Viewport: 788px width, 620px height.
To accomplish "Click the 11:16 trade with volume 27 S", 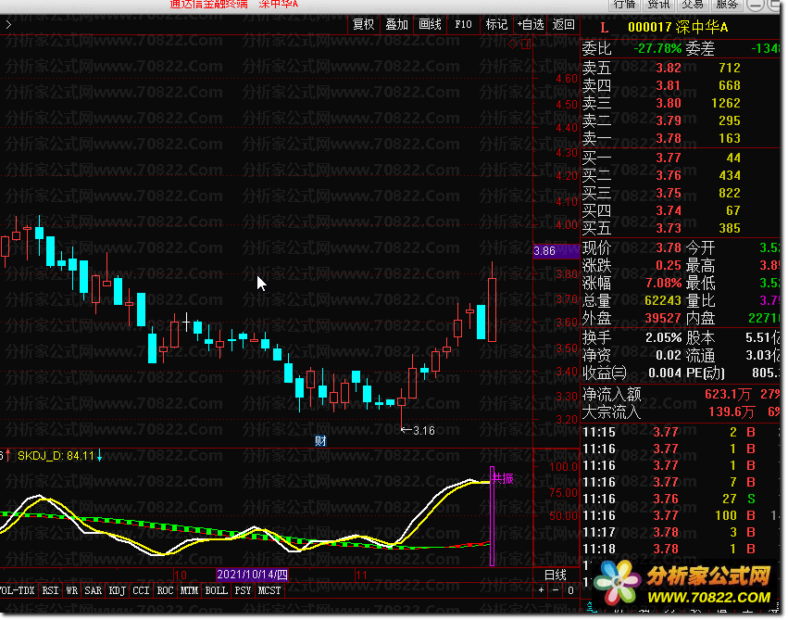I will click(681, 500).
